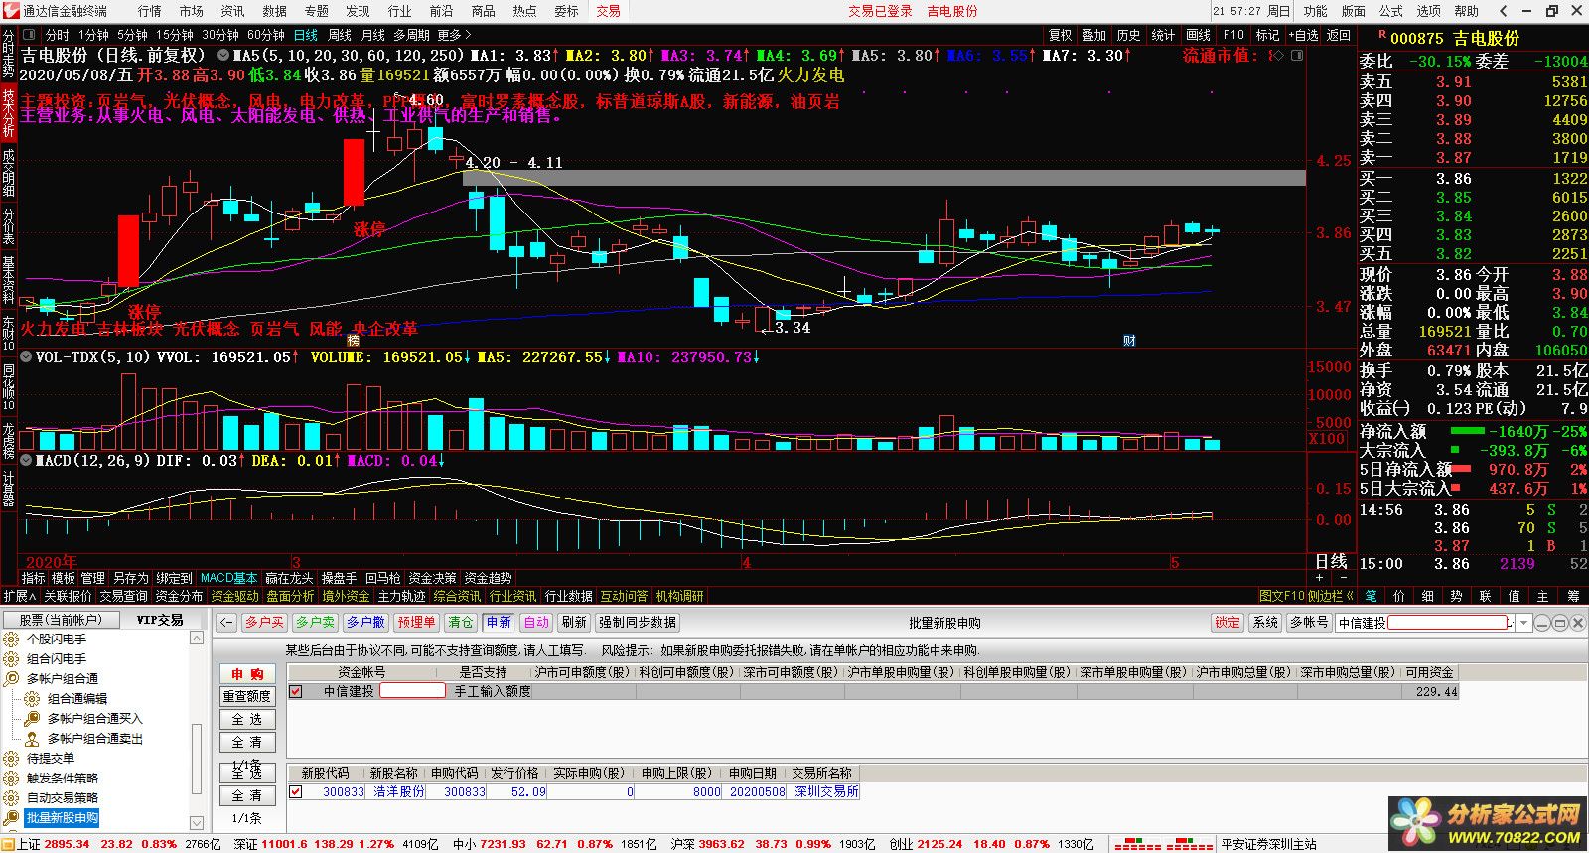The height and width of the screenshot is (853, 1589).
Task: Click the 批量新股申购 key icon
Action: 11,818
